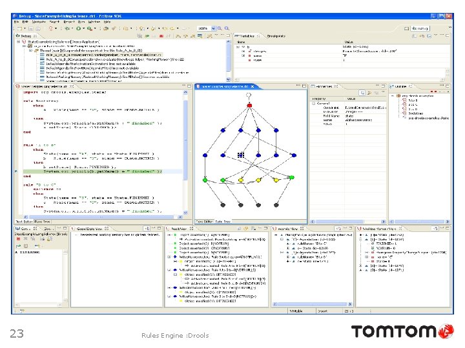Click horizontal scrollbar under the rule editor
The height and width of the screenshot is (348, 465).
pyautogui.click(x=103, y=217)
